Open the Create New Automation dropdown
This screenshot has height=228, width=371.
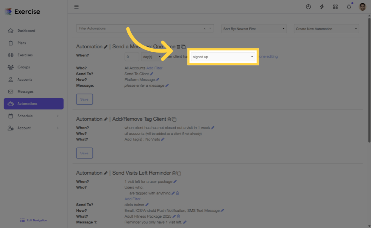coord(326,29)
